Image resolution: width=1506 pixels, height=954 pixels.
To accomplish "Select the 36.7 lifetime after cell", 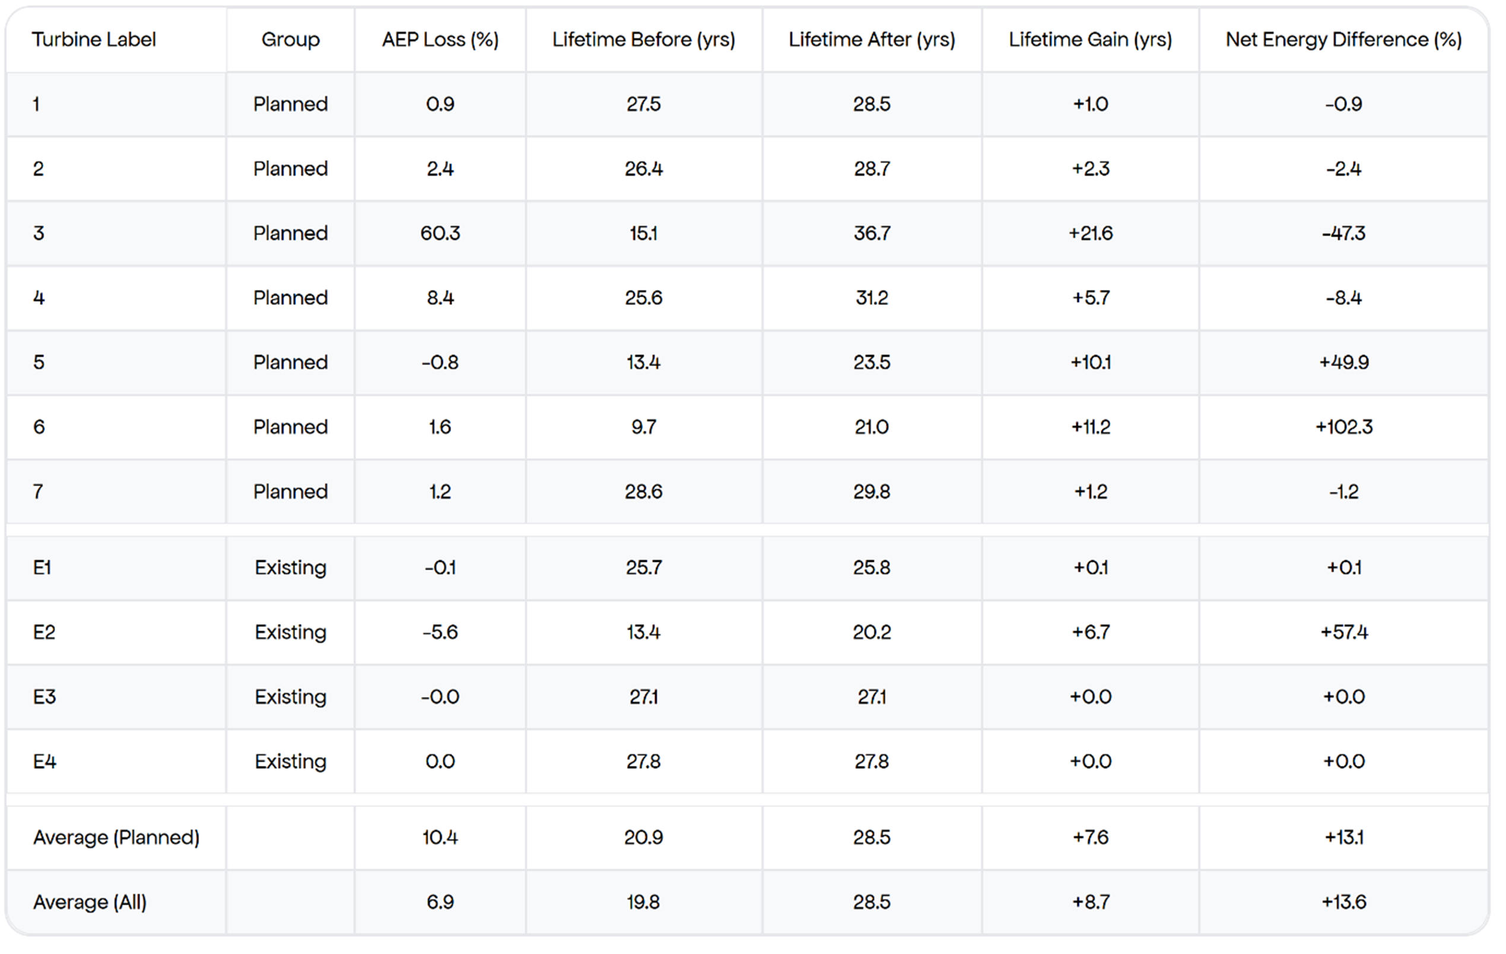I will click(872, 233).
